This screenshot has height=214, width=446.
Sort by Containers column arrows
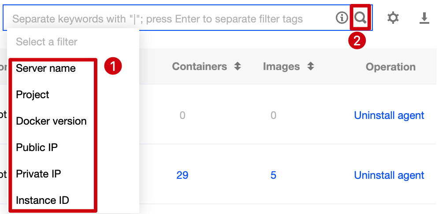(x=238, y=67)
